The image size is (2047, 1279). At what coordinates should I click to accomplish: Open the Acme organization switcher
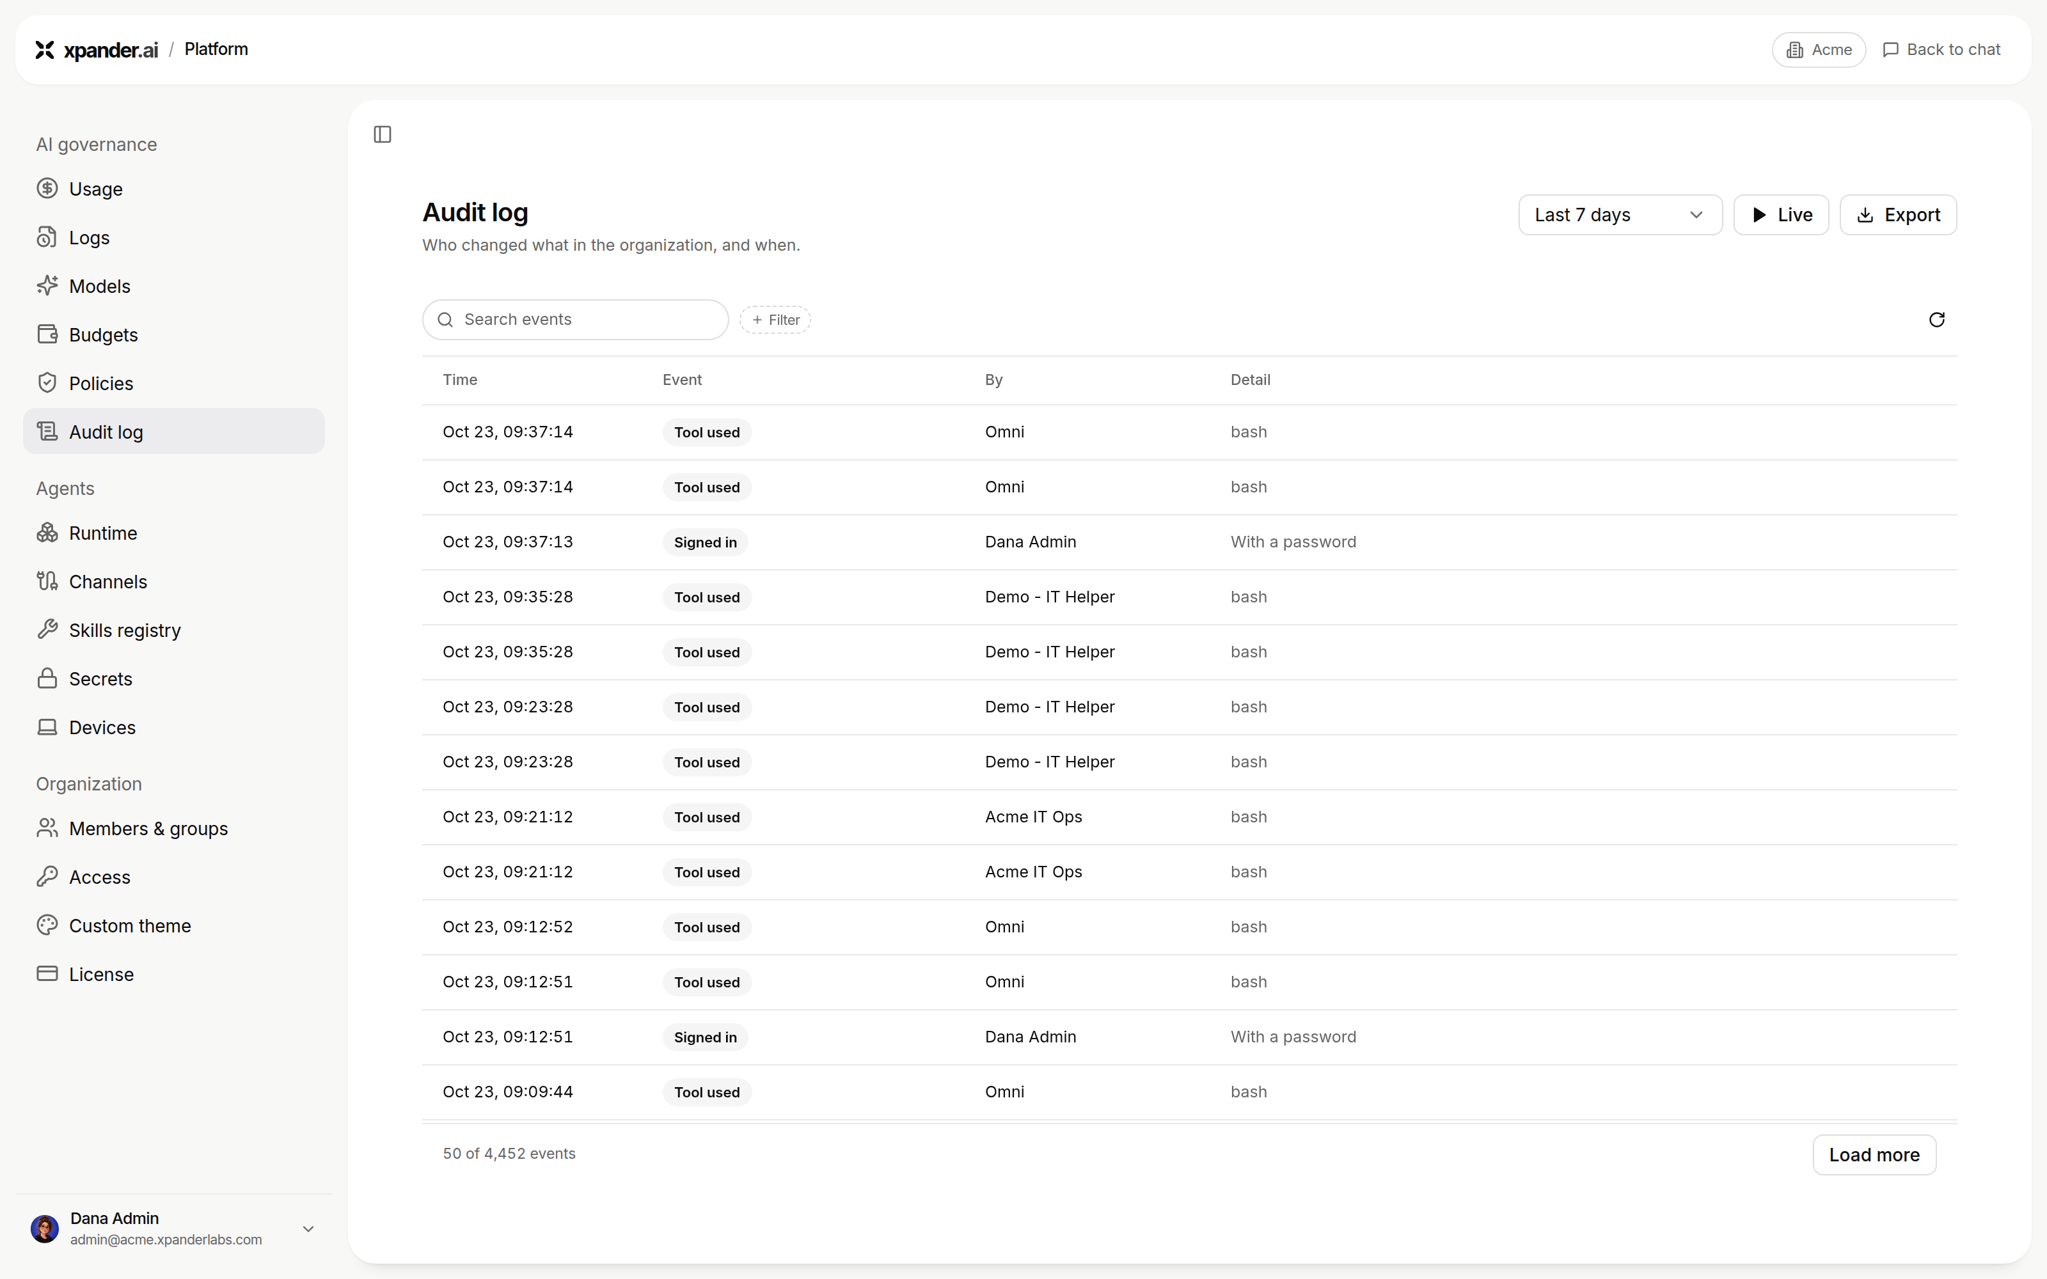point(1819,50)
